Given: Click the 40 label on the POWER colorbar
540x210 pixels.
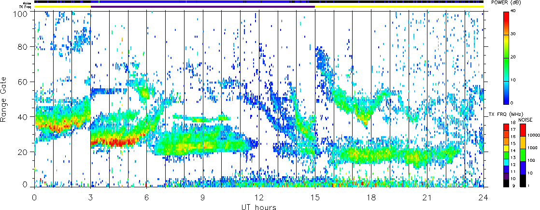Looking at the screenshot, I should pos(516,11).
